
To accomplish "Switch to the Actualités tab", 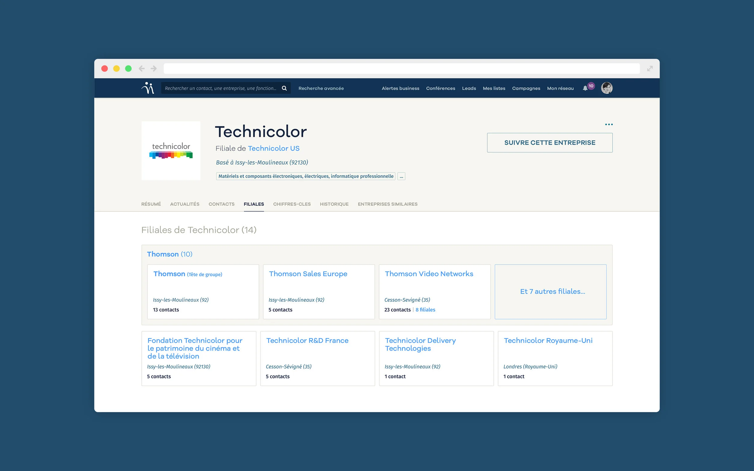I will pos(185,204).
